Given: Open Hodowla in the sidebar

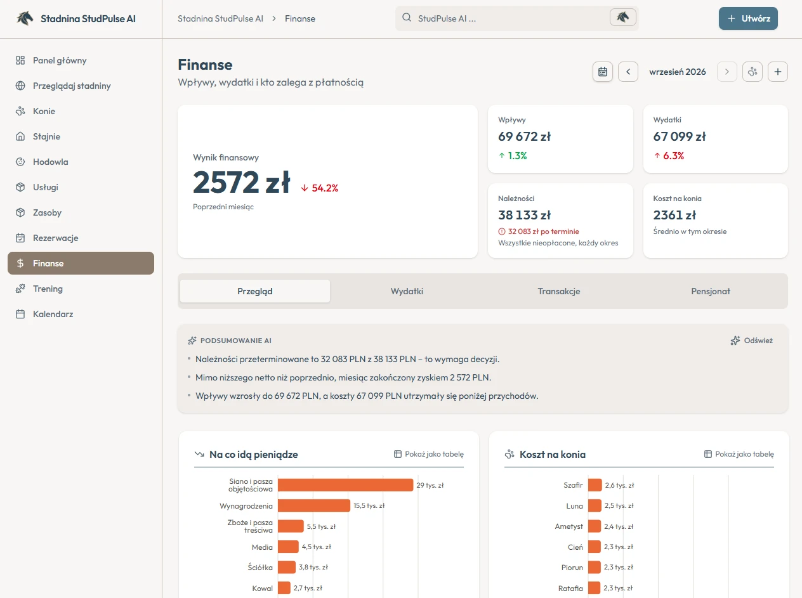Looking at the screenshot, I should tap(81, 162).
